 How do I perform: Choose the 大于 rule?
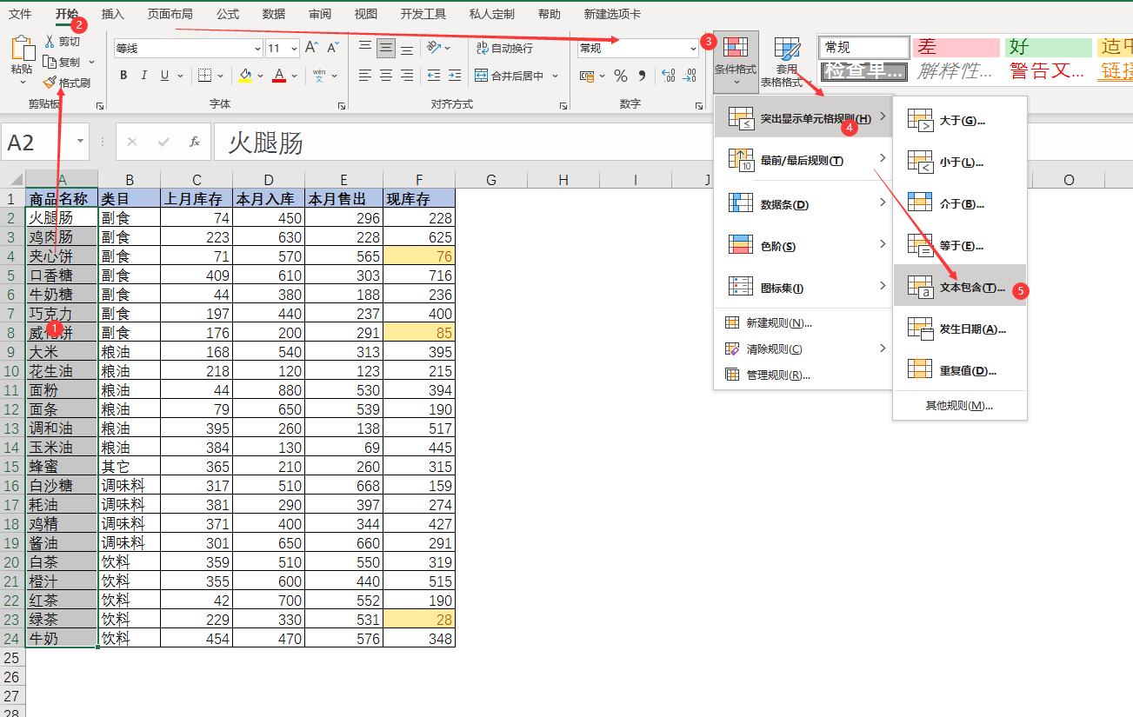pyautogui.click(x=960, y=120)
